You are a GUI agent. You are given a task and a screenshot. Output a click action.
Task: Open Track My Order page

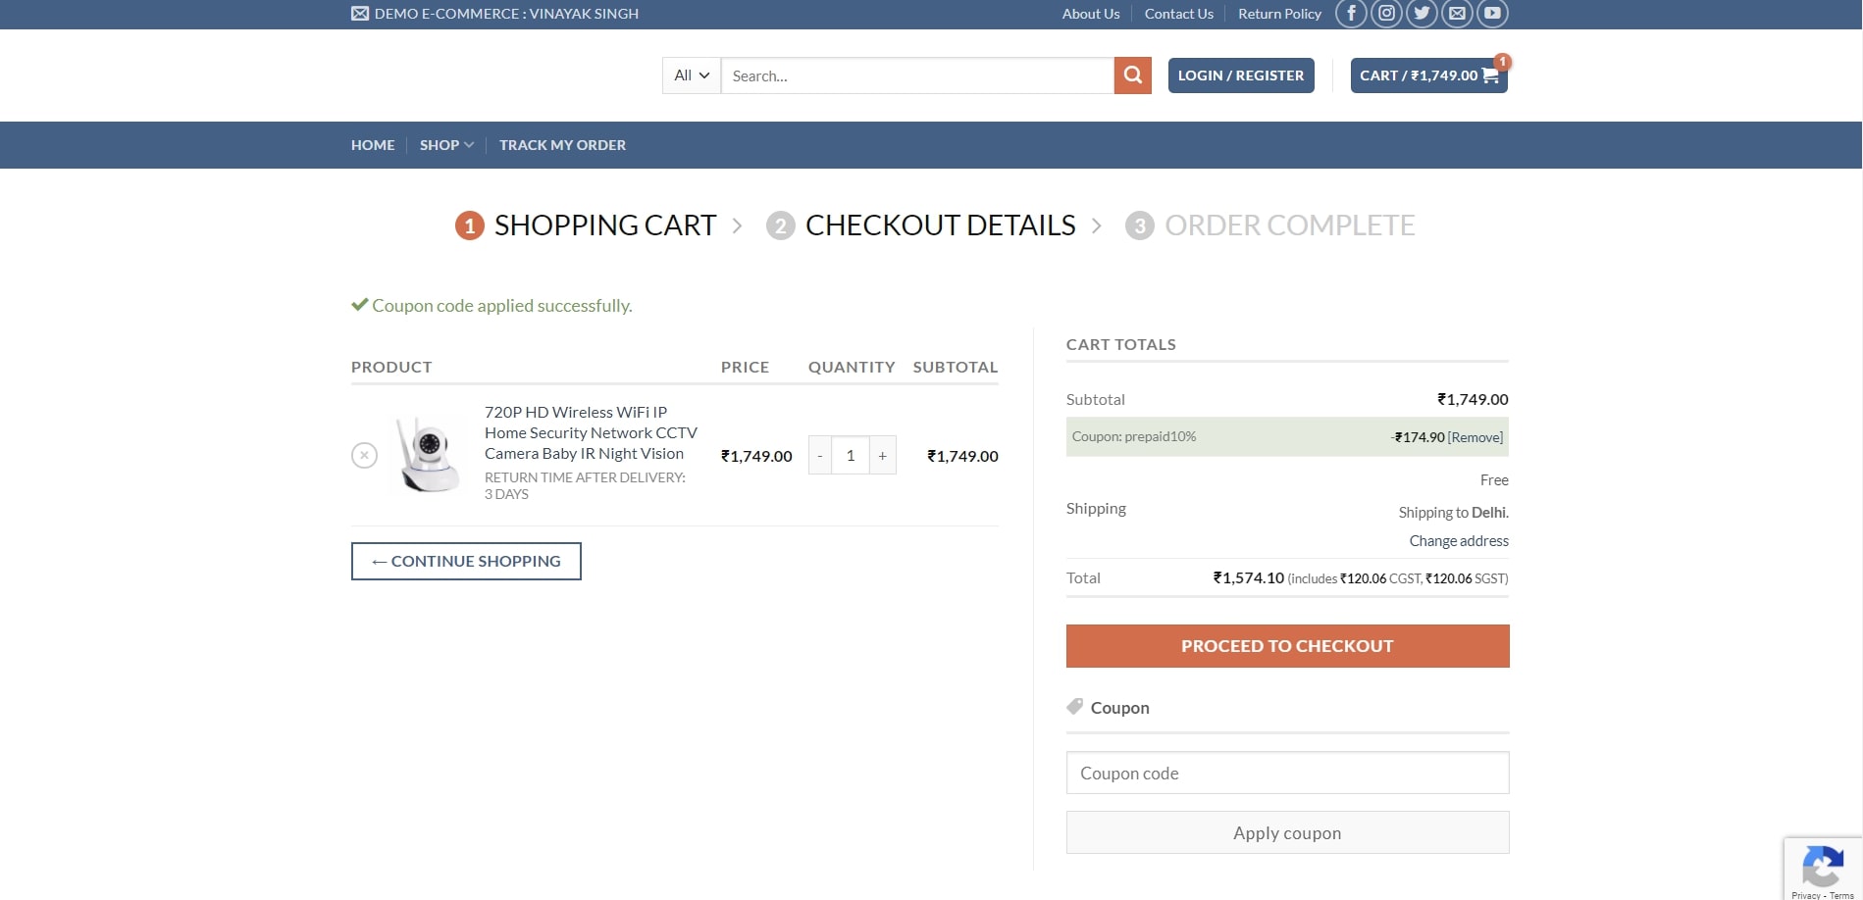[562, 145]
